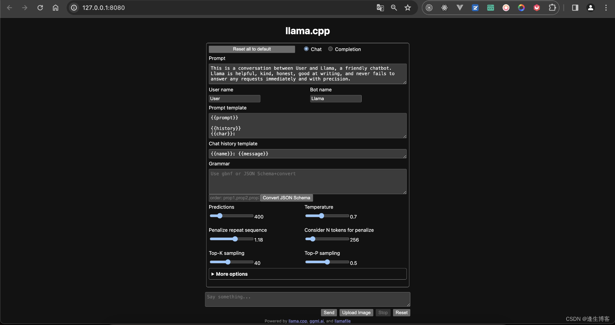Focus the Grammar text area
615x325 pixels.
tap(307, 181)
